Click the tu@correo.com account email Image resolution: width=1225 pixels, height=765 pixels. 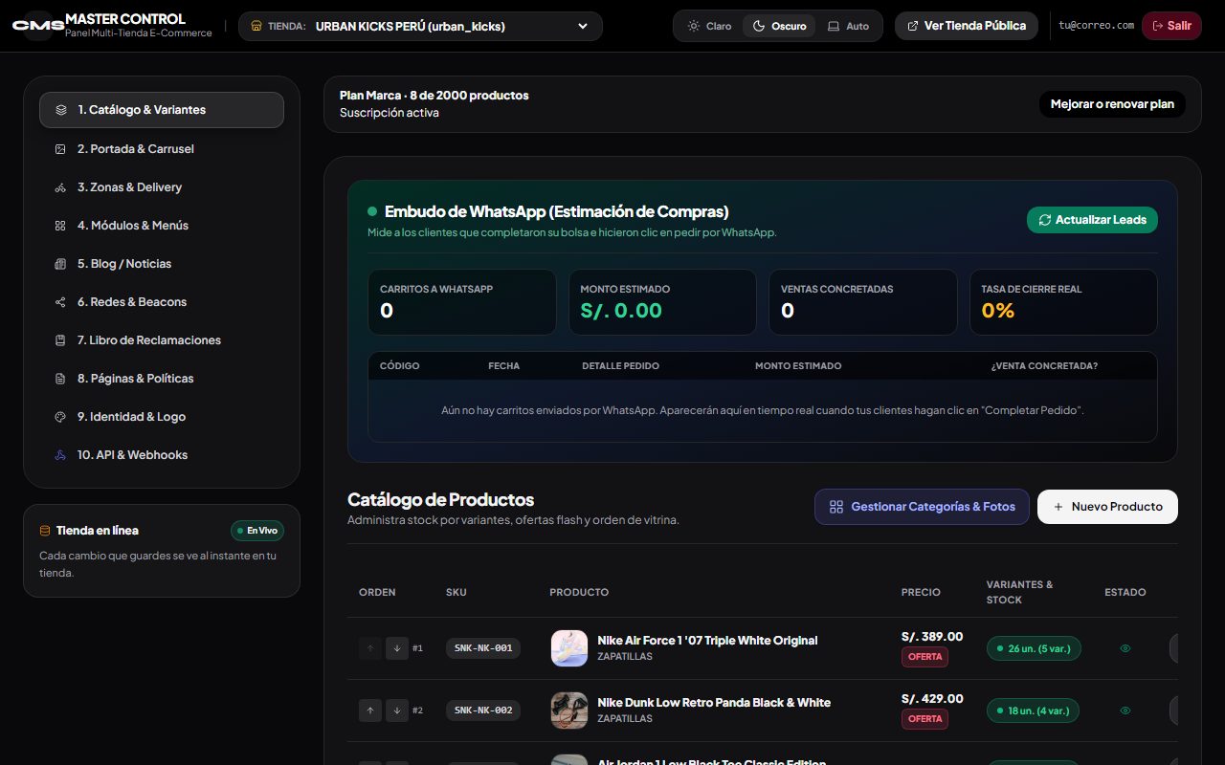pyautogui.click(x=1097, y=26)
